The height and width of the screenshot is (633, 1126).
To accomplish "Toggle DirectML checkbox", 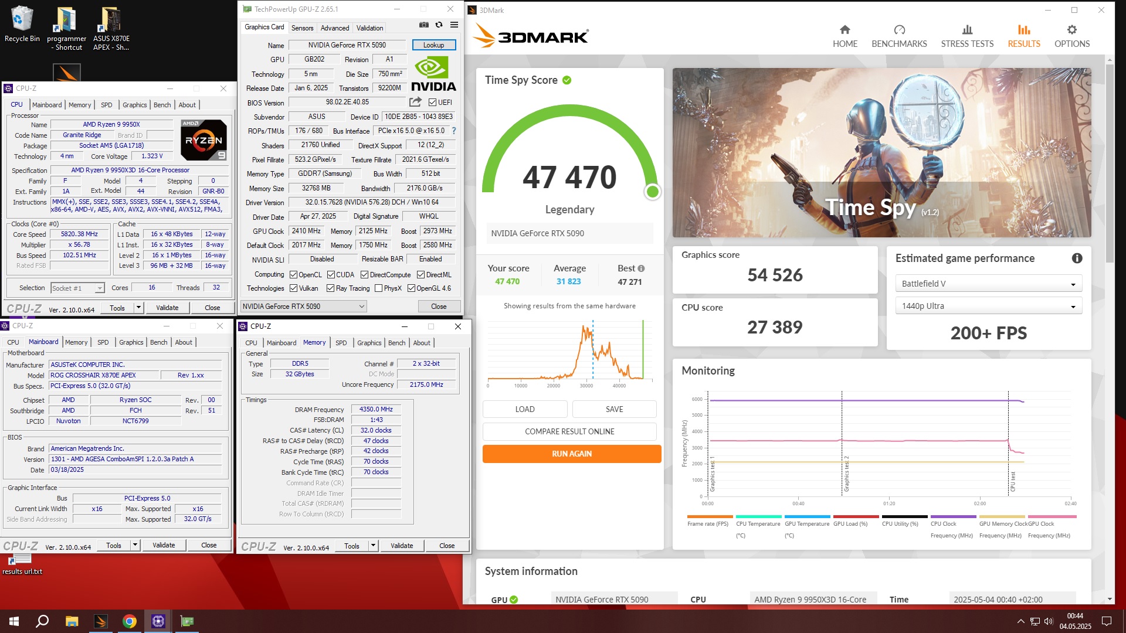I will pos(420,274).
